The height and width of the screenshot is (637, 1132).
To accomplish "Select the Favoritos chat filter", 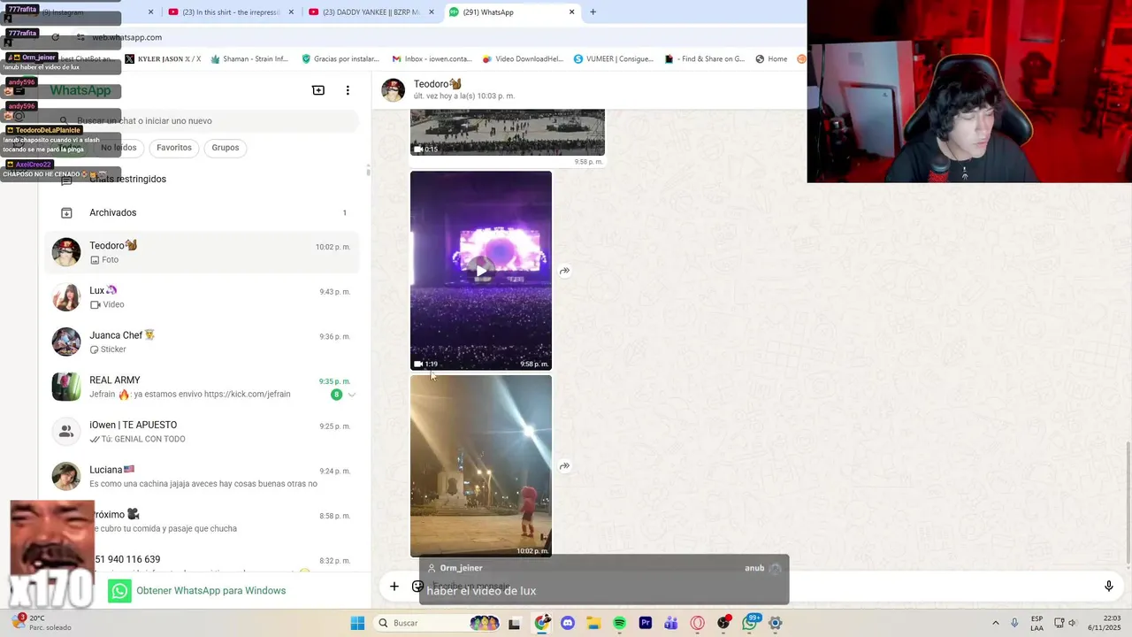I will tap(174, 148).
